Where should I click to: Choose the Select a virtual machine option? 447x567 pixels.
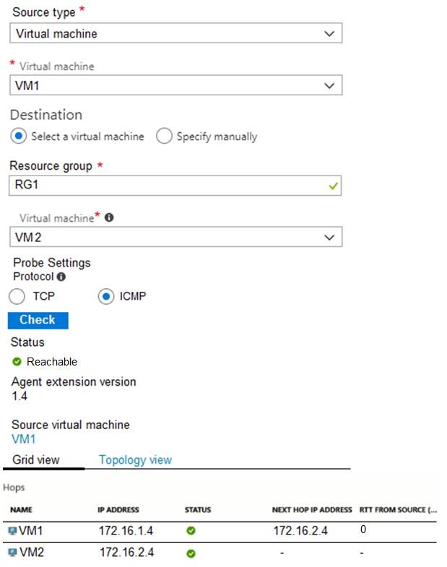(x=19, y=136)
